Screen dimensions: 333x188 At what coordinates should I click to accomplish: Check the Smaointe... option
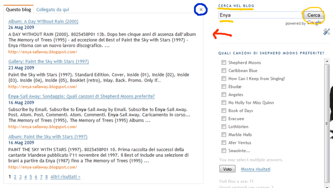(224, 151)
